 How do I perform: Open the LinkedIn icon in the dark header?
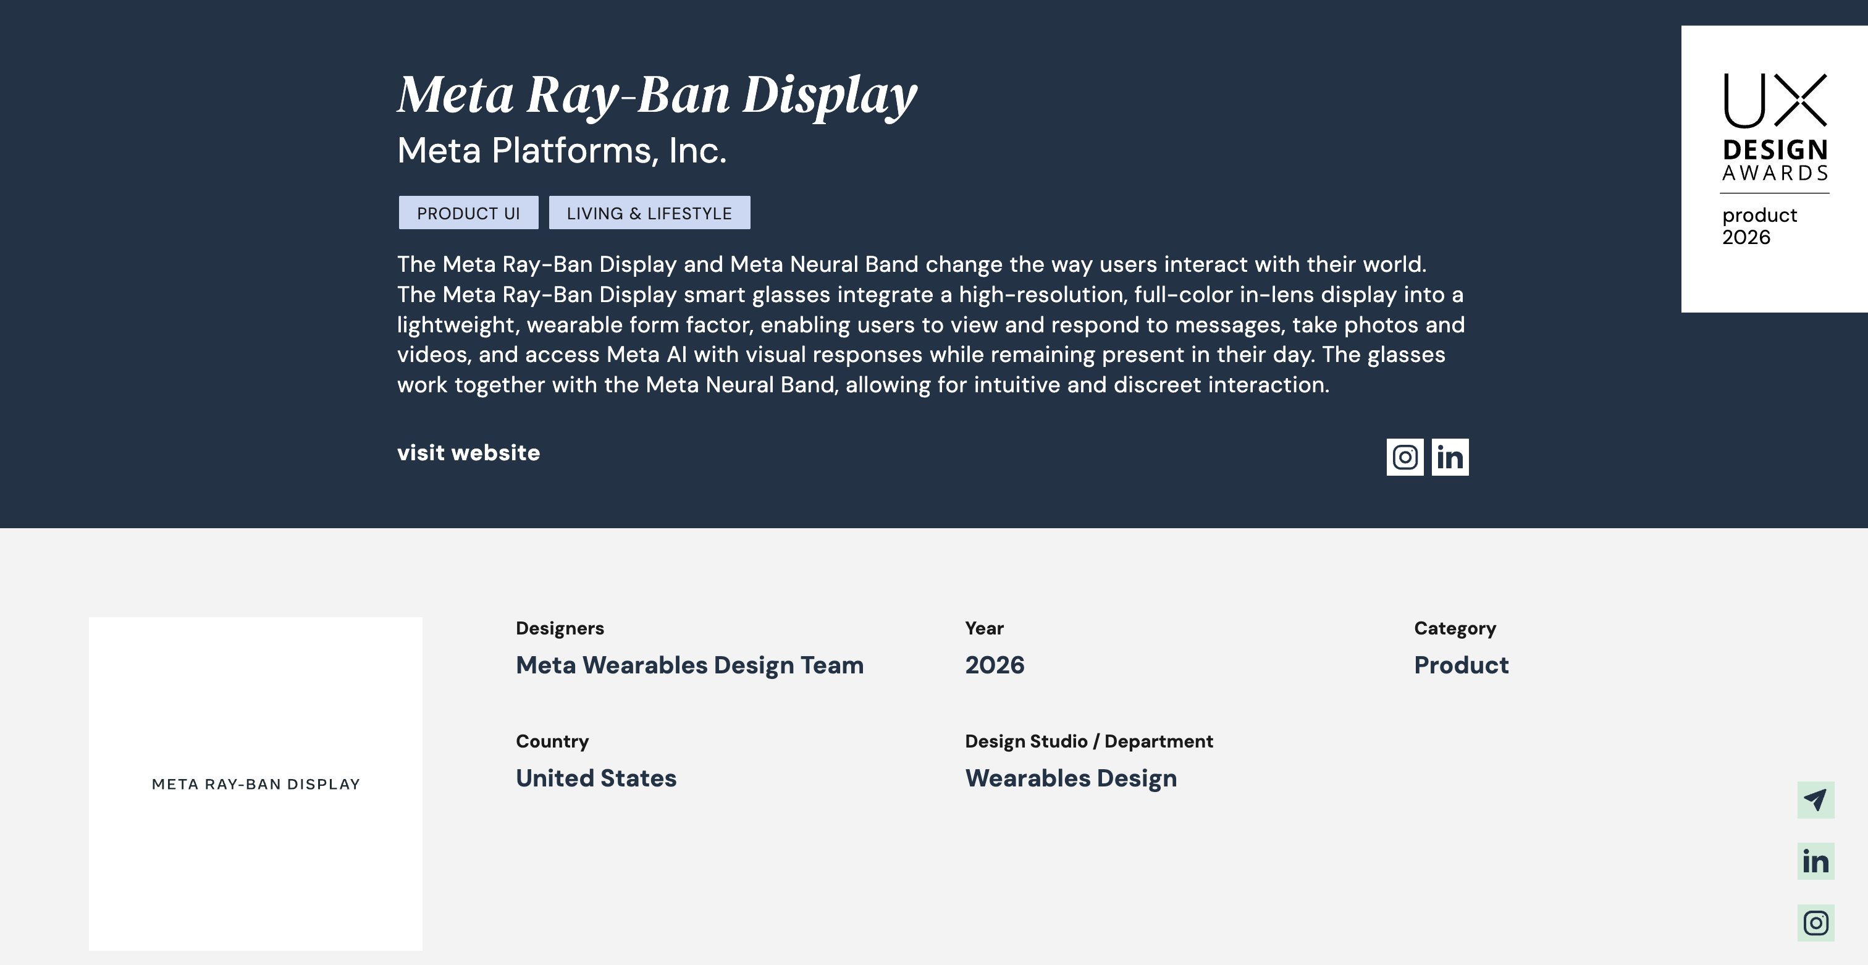click(x=1450, y=457)
